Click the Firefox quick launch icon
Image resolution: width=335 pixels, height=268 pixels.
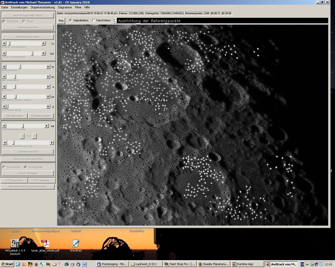pyautogui.click(x=36, y=264)
